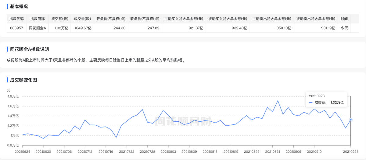This screenshot has width=366, height=160.
Task: Click the 指数代码 column header
Action: tap(16, 19)
